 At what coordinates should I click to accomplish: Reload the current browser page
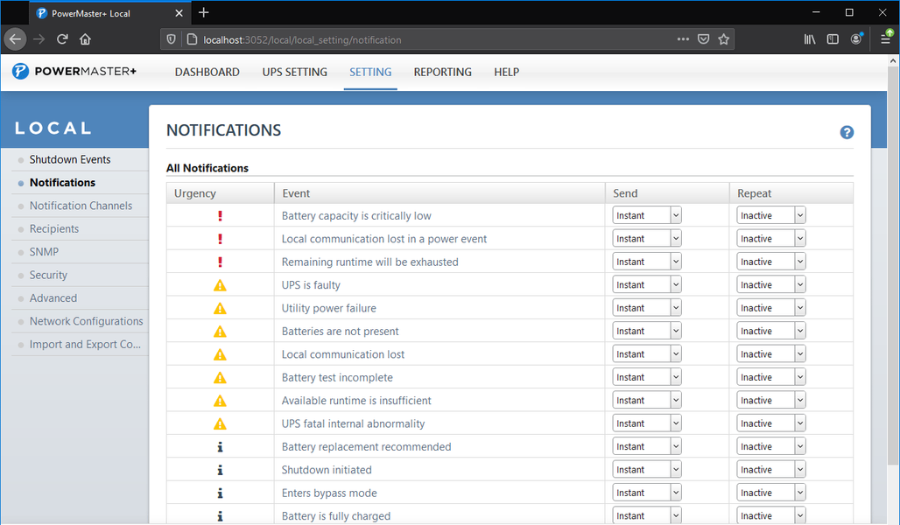point(62,39)
